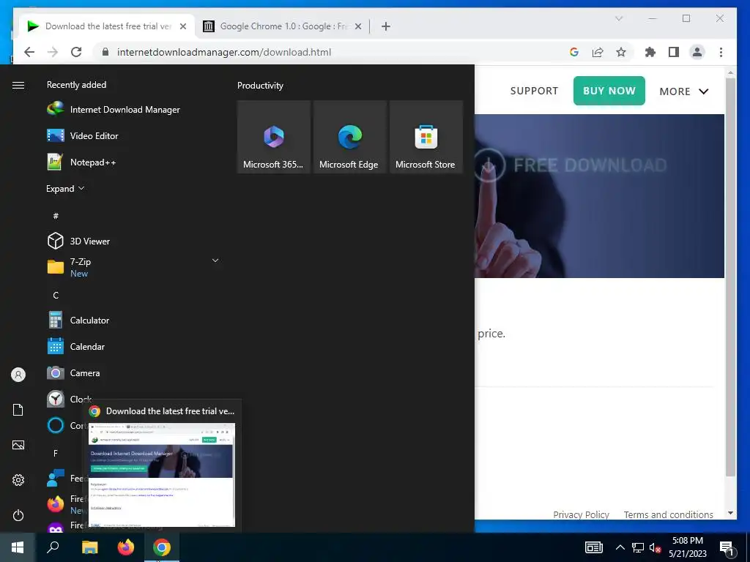Open user account icon in Start
Image resolution: width=750 pixels, height=562 pixels.
click(18, 375)
